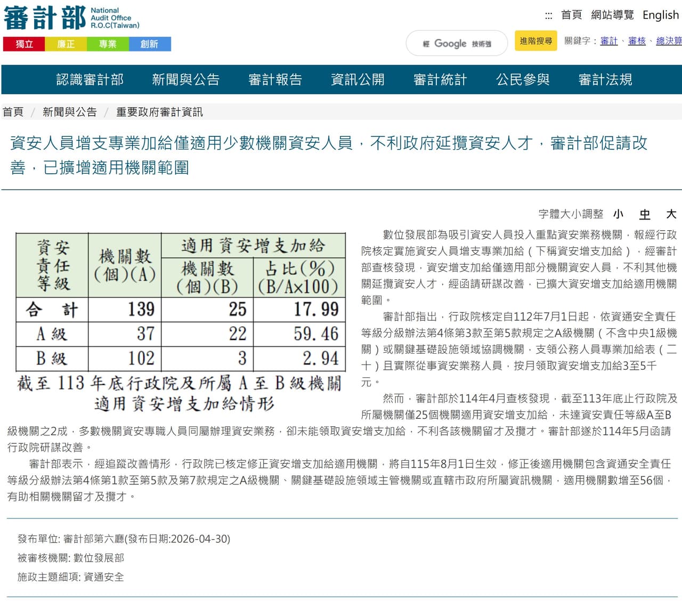Set font size to 中 (medium)
Viewport: 682px width, 601px height.
click(x=645, y=214)
